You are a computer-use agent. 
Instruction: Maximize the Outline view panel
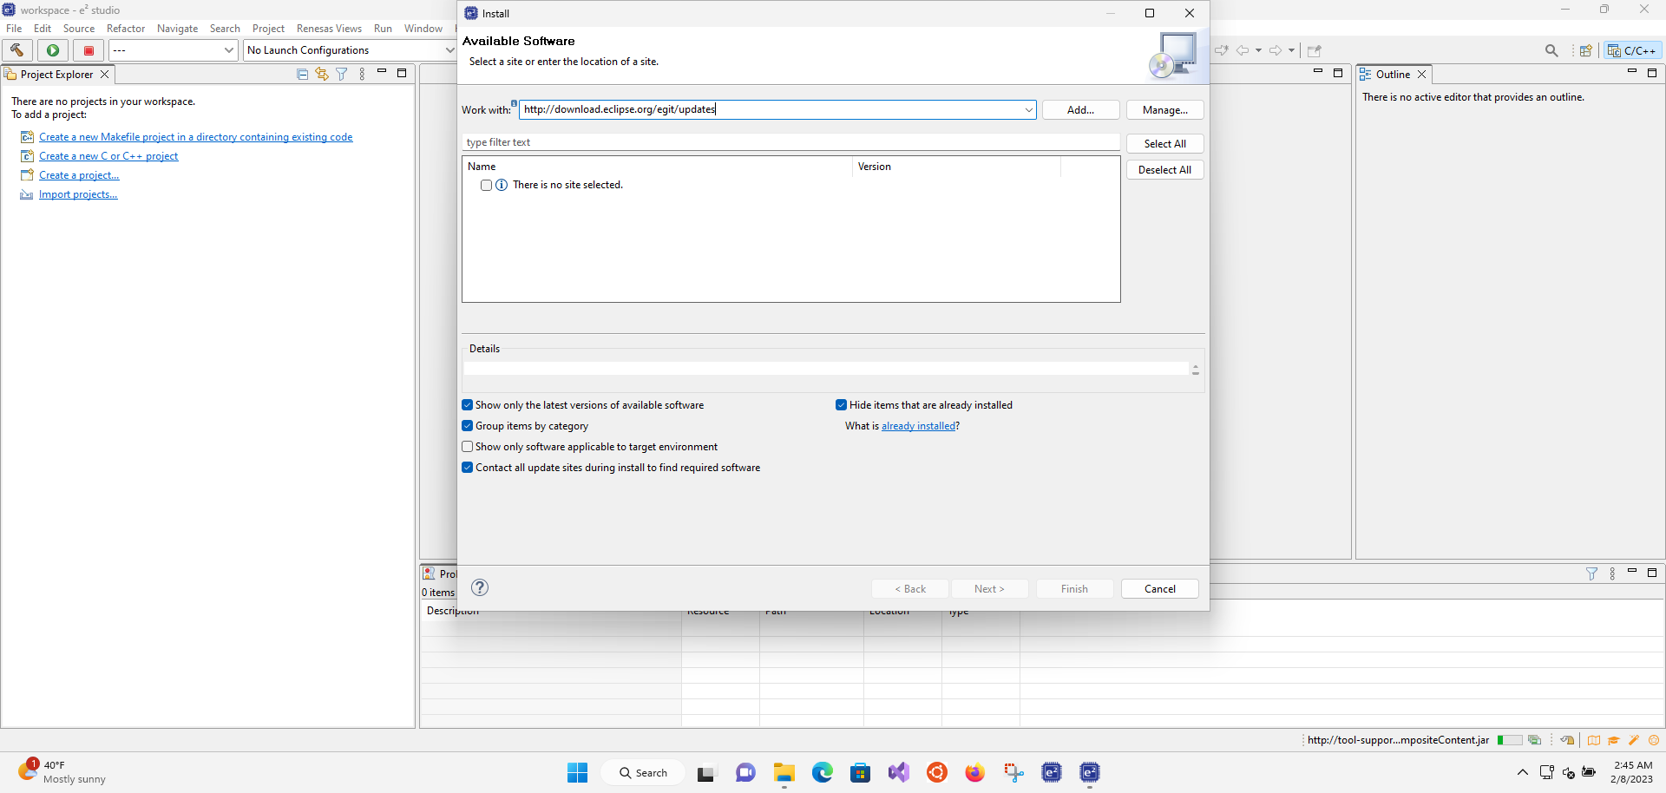1652,73
